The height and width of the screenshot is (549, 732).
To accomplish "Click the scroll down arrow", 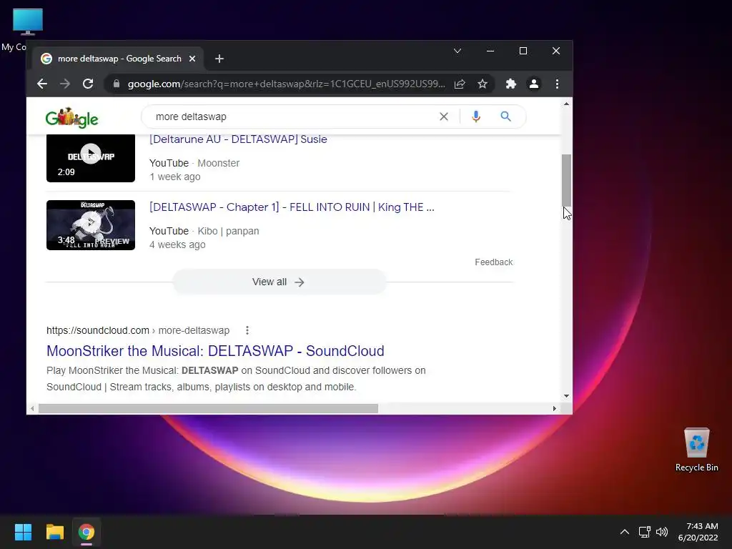I will click(x=566, y=396).
